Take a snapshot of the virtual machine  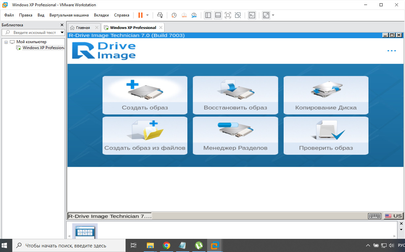click(x=174, y=15)
